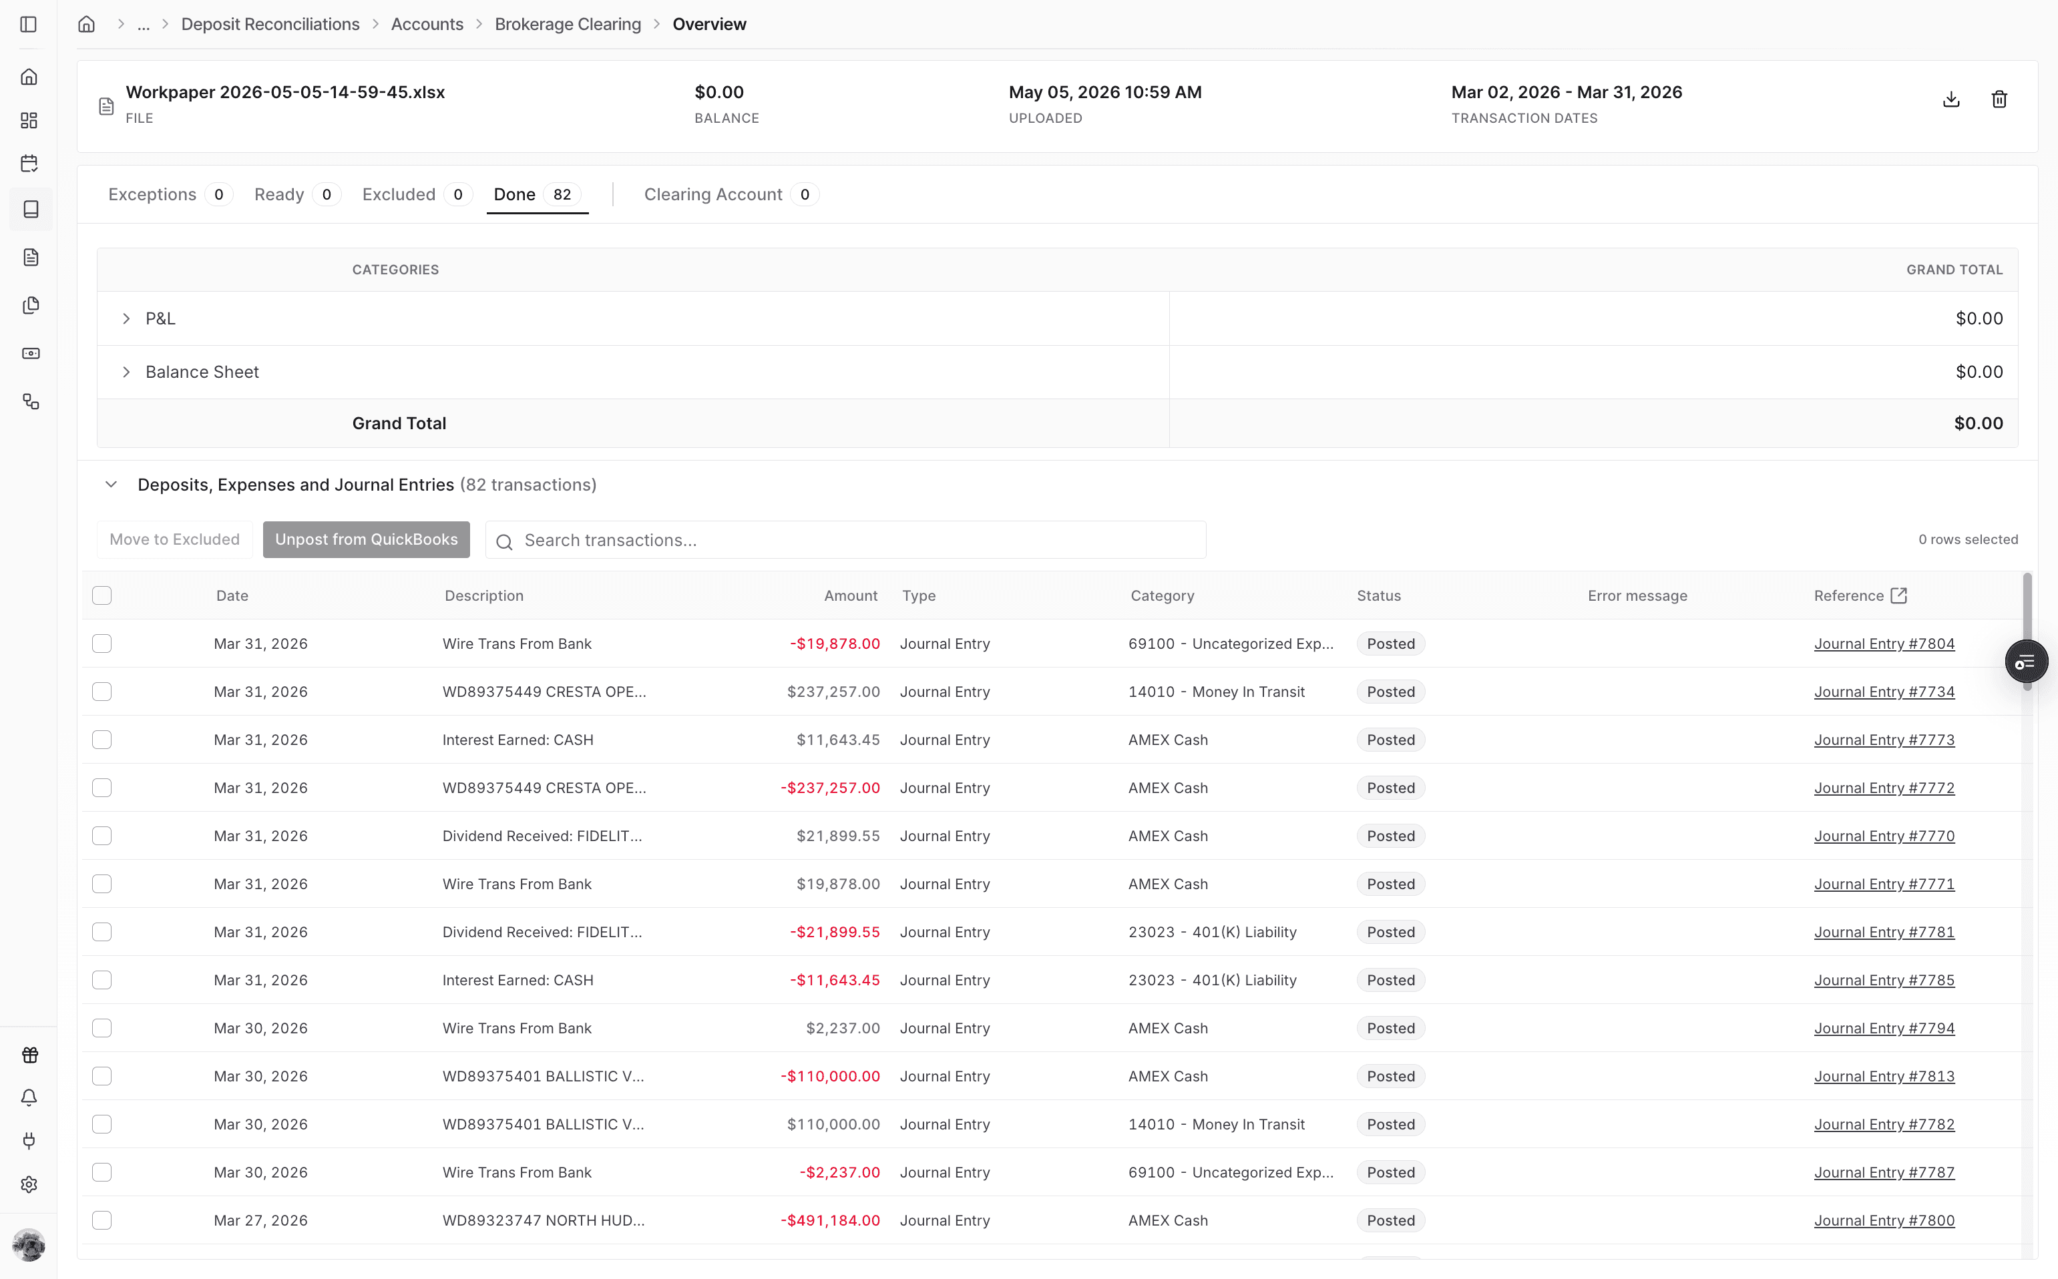Go to Deposit Reconciliations breadcrumb
Image resolution: width=2058 pixels, height=1279 pixels.
[270, 25]
